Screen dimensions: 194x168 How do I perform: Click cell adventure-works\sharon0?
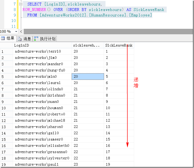42,127
